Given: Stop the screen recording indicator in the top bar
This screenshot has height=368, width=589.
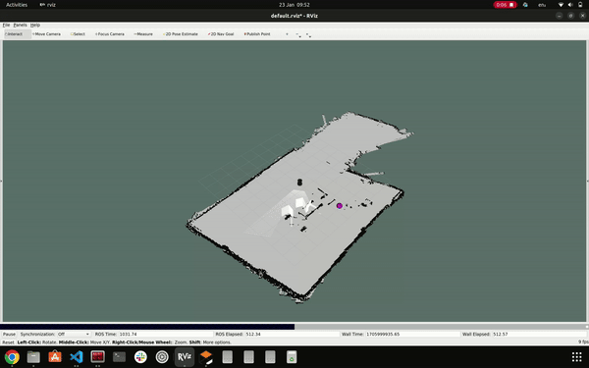Looking at the screenshot, I should (x=505, y=5).
